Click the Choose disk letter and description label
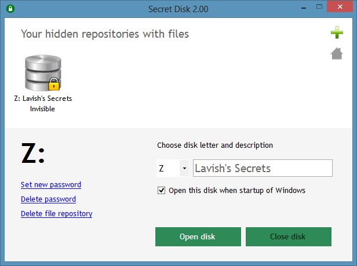This screenshot has height=266, width=357. 215,145
